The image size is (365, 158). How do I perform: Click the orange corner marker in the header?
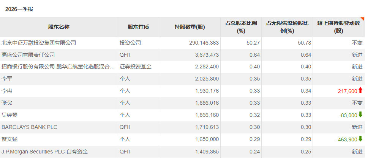click(x=362, y=19)
